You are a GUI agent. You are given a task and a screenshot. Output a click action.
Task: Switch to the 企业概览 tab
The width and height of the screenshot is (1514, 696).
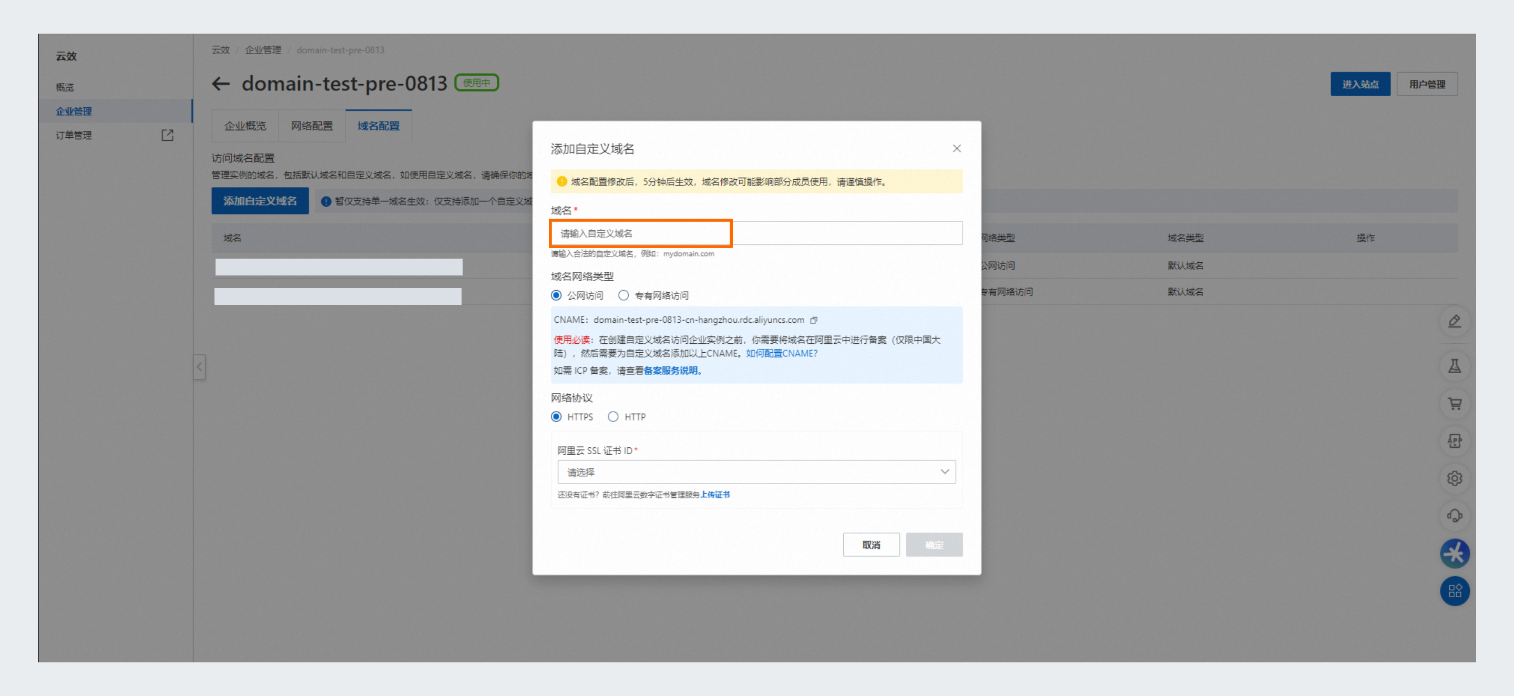245,126
